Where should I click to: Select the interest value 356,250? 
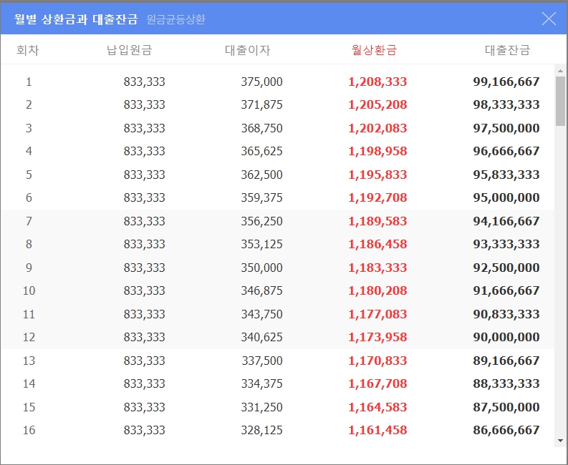[x=262, y=221]
